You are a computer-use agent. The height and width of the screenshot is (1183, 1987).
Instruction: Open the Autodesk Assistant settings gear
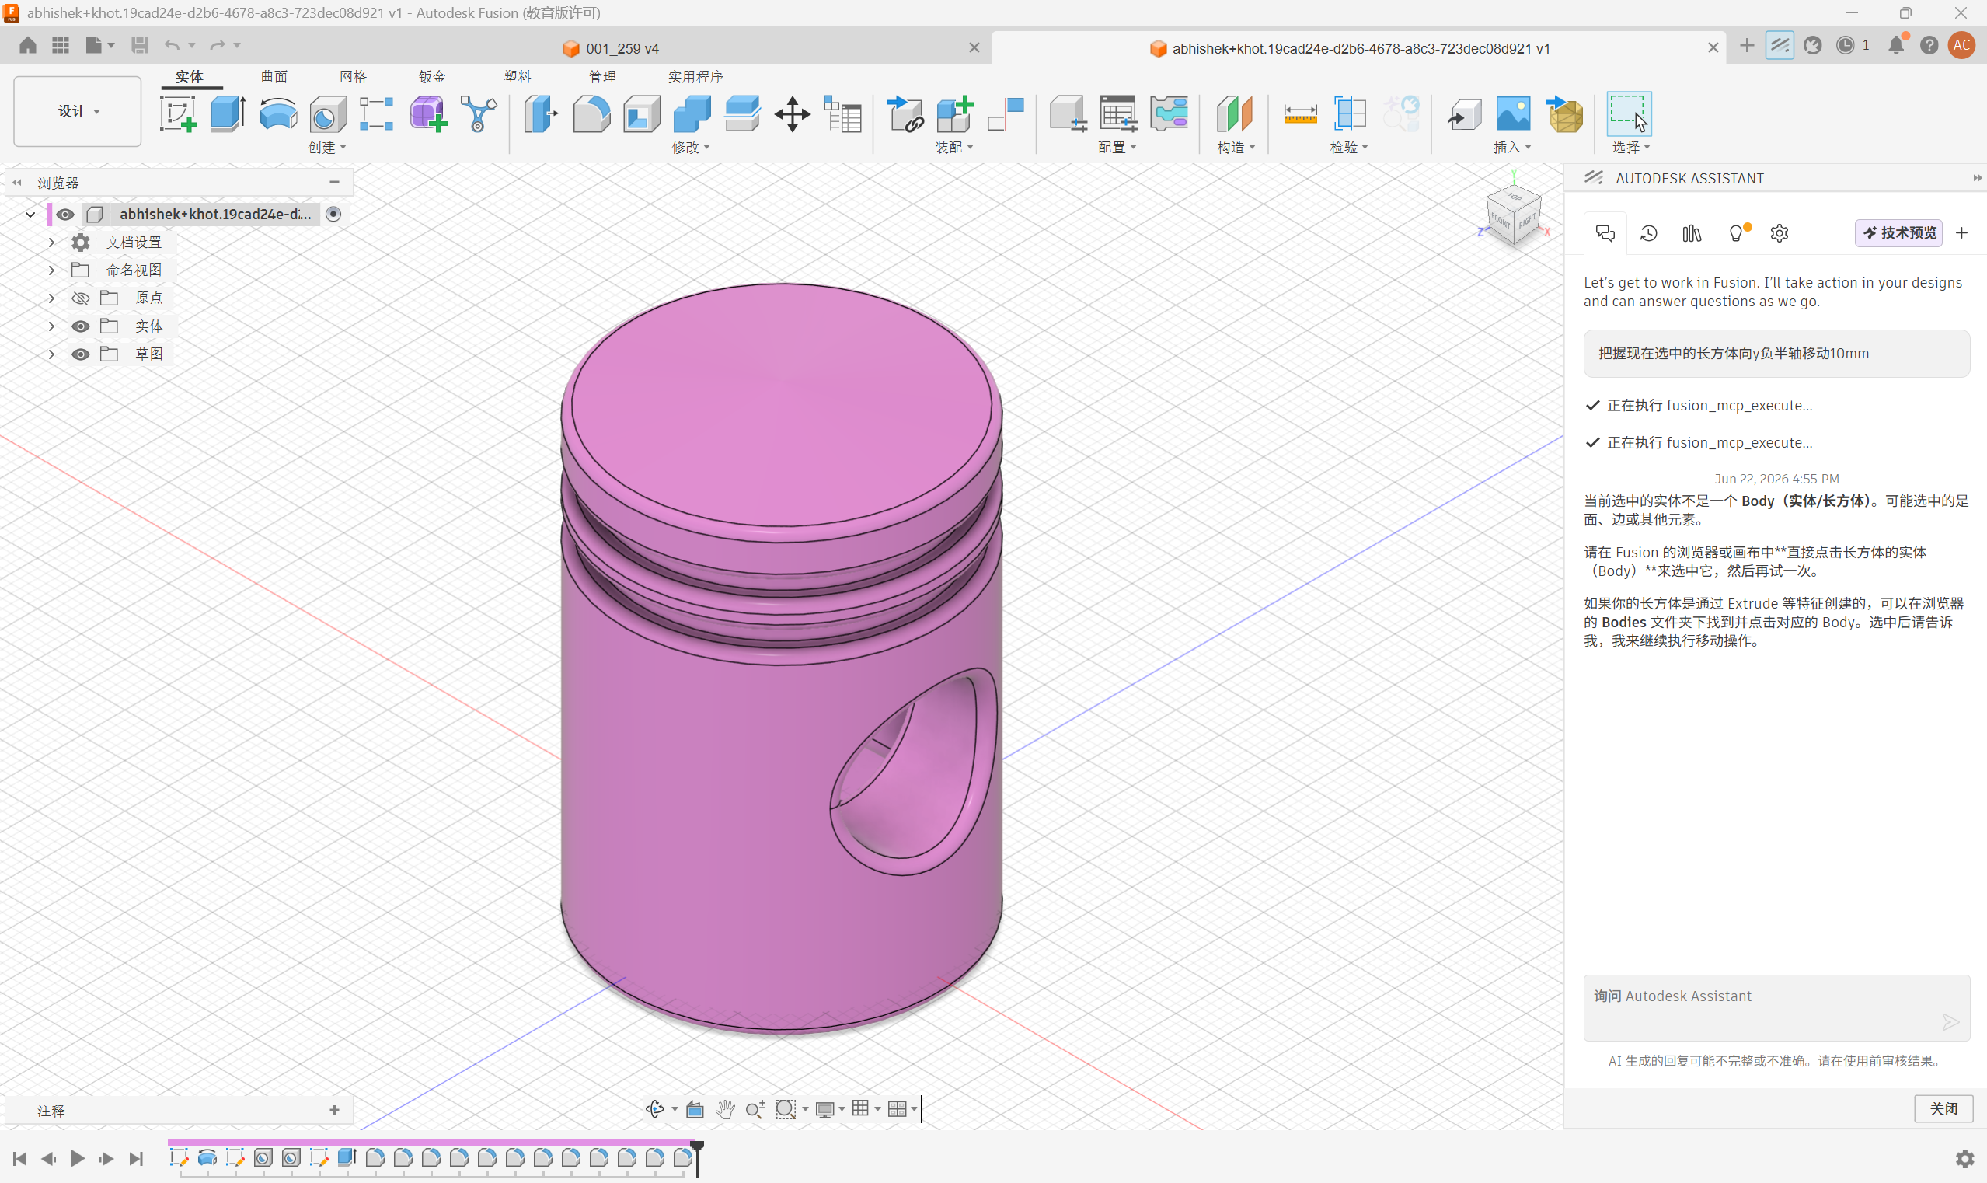click(x=1779, y=232)
